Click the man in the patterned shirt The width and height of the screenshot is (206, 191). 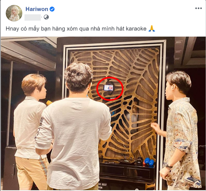click(179, 129)
